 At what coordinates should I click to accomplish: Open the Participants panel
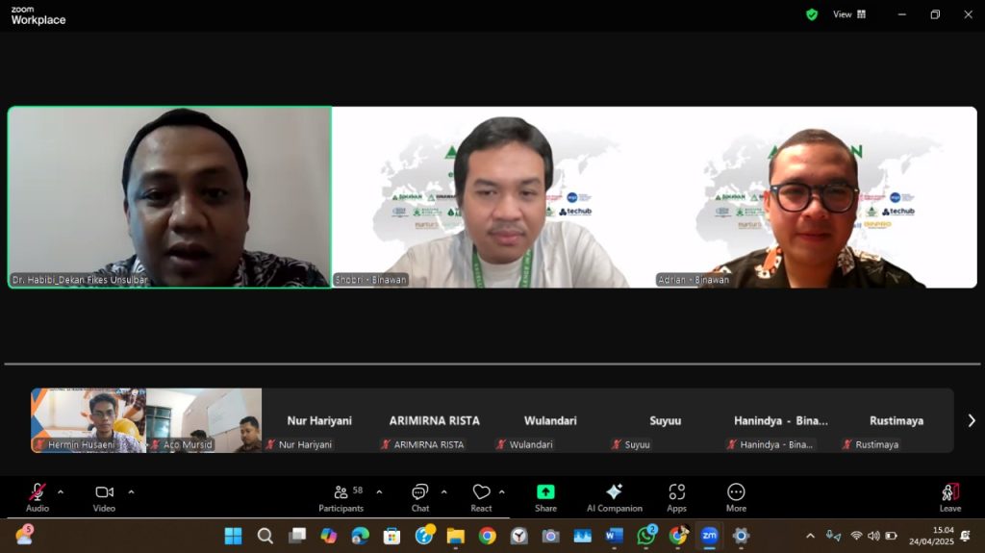pyautogui.click(x=341, y=496)
